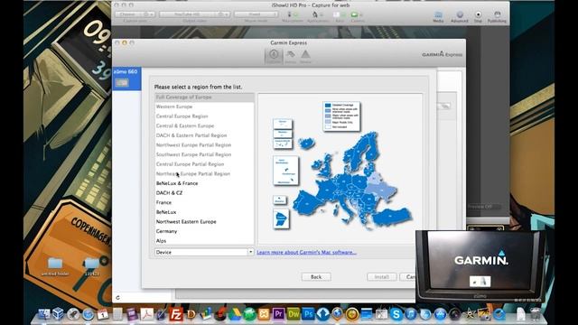This screenshot has width=578, height=325.
Task: Select France in the region list
Action: (204, 202)
